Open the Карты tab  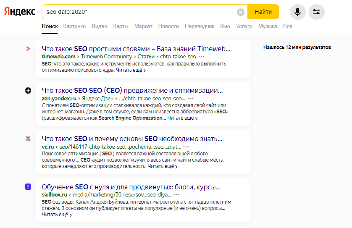[x=121, y=26]
